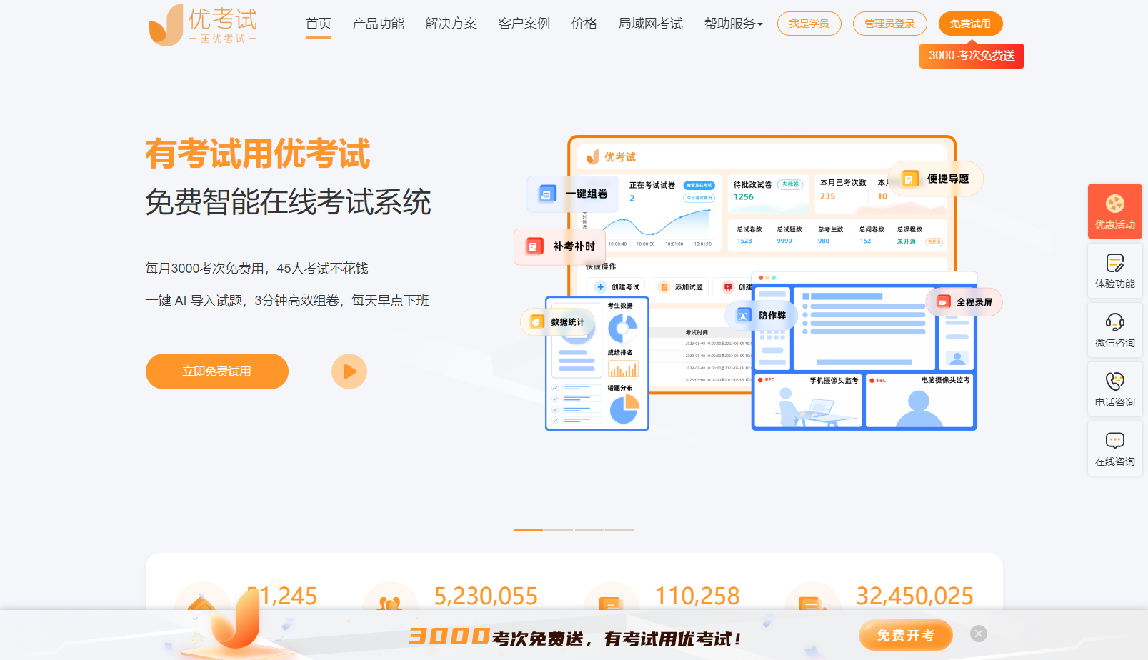Click the 一键组卷 feature icon
Image resolution: width=1148 pixels, height=660 pixels.
pos(547,194)
